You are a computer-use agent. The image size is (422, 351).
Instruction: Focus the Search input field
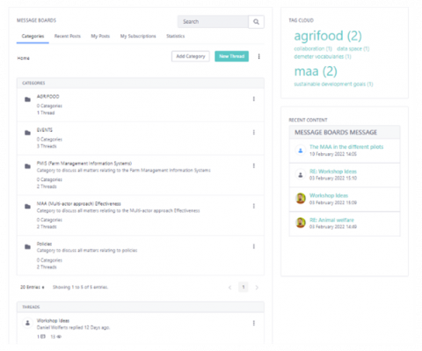(213, 22)
